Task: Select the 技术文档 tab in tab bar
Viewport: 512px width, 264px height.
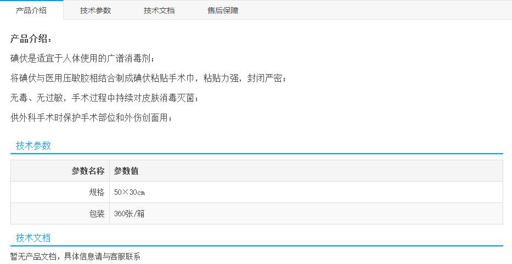Action: 159,10
